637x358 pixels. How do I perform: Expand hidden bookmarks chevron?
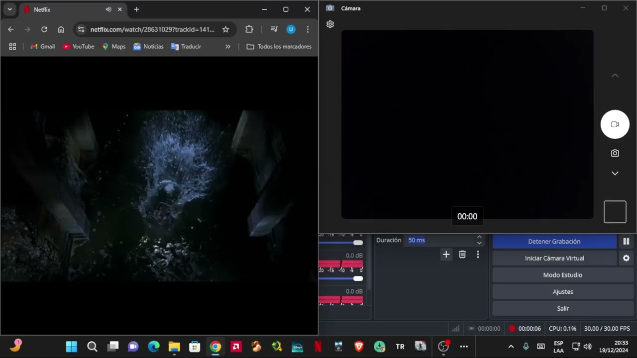coord(228,46)
